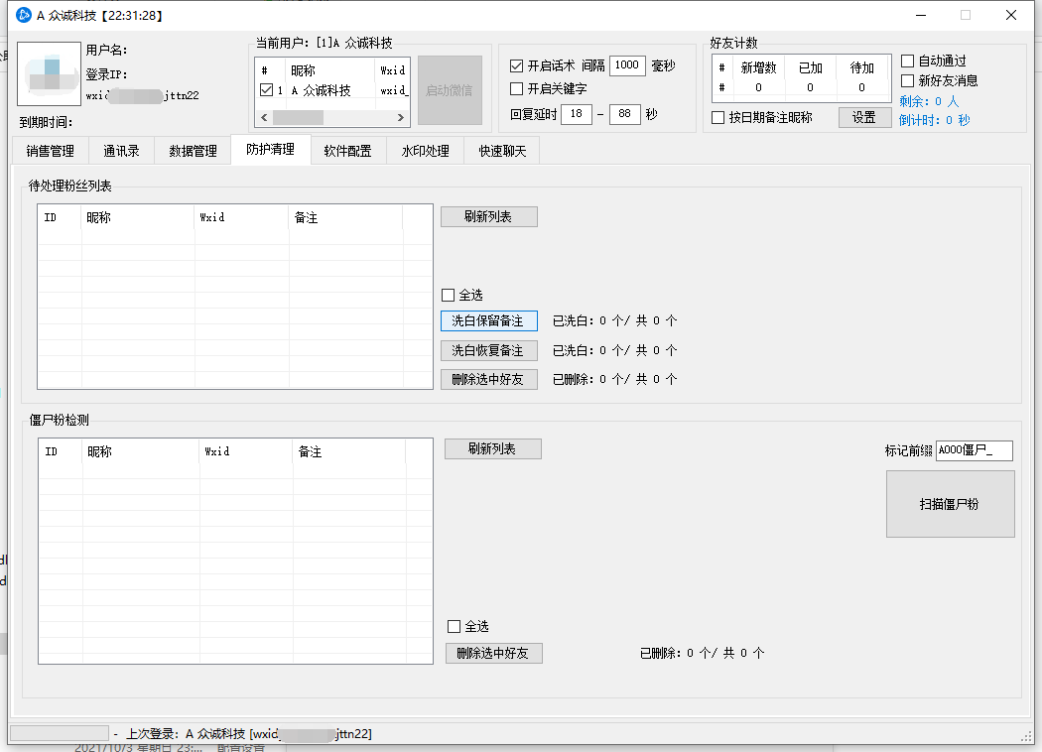
Task: Click 设置 button in 好友计数
Action: click(x=863, y=118)
